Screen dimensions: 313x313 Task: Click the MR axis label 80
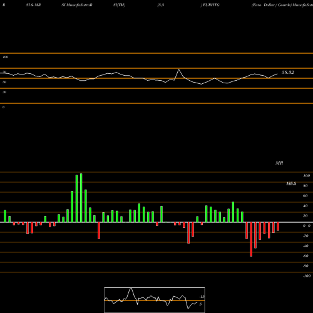[305, 186]
